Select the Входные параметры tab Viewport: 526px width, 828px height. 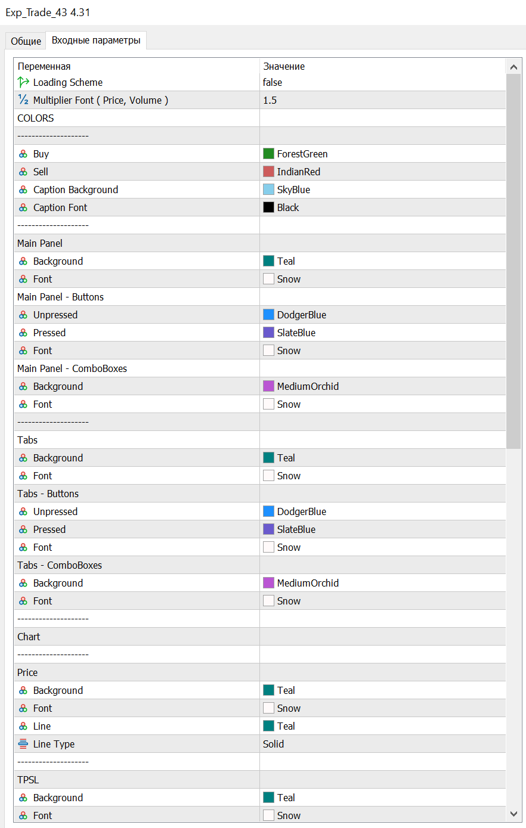(x=96, y=41)
